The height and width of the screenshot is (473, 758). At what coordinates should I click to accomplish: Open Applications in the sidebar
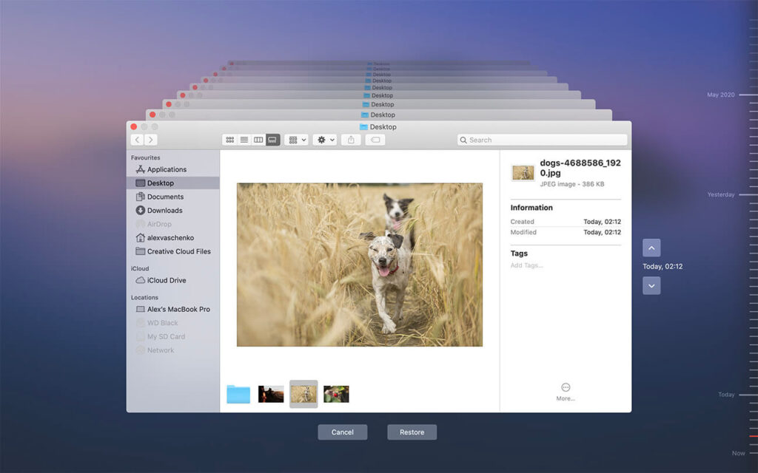click(167, 169)
